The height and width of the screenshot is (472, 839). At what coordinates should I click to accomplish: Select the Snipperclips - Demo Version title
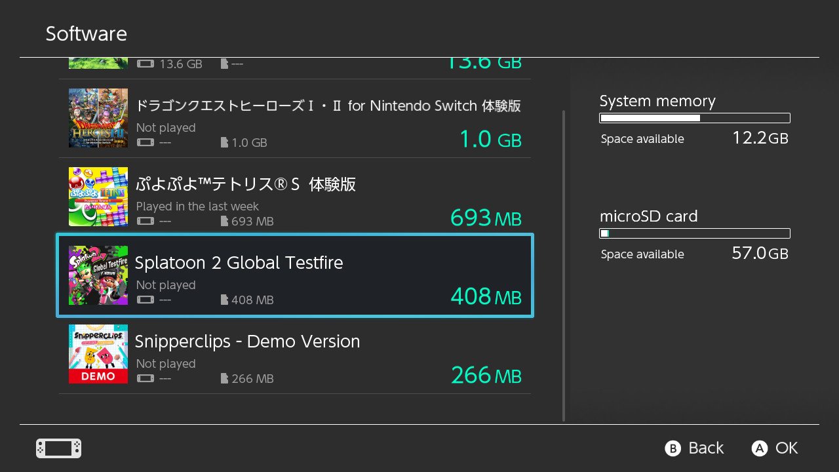coord(247,342)
